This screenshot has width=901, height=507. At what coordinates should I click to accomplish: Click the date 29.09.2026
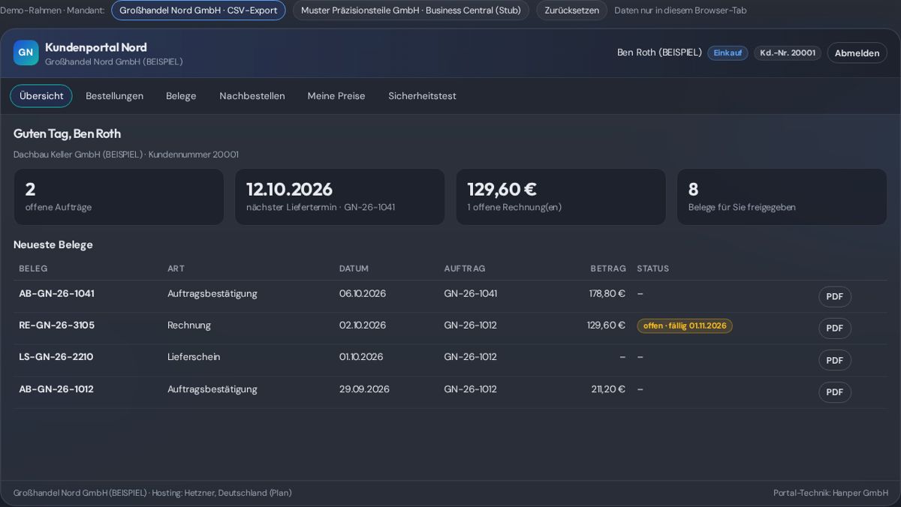[x=364, y=389]
